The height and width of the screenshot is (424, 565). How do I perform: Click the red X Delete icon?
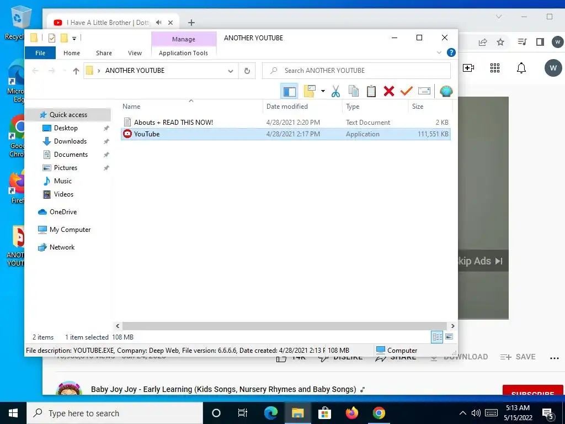(389, 91)
